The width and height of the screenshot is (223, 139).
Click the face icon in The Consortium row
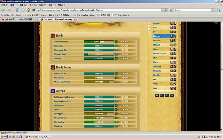coord(116,118)
